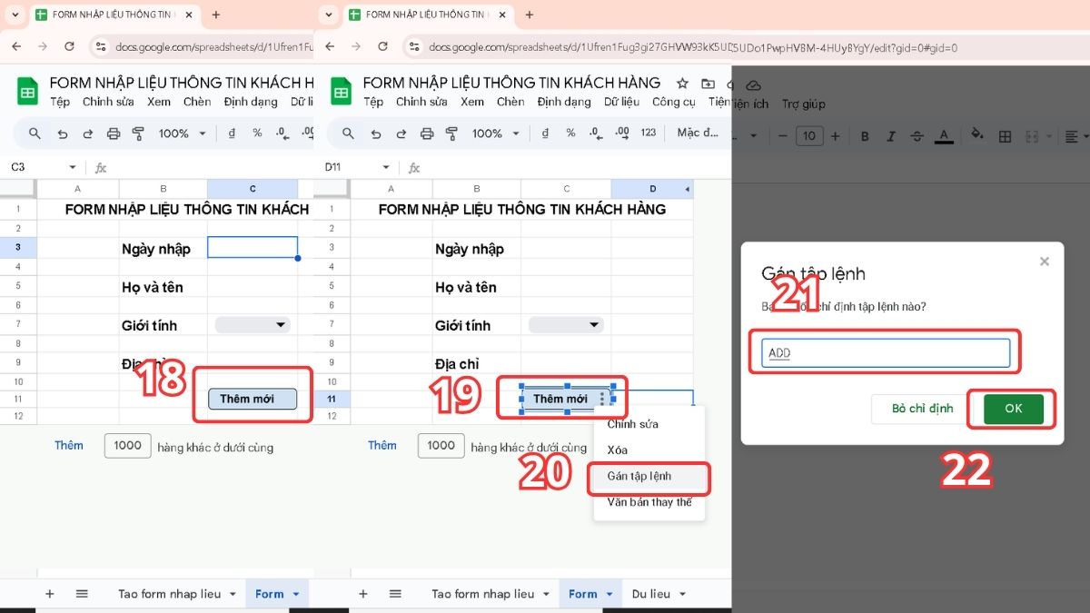Viewport: 1090px width, 613px height.
Task: Toggle italic formatting
Action: click(891, 137)
